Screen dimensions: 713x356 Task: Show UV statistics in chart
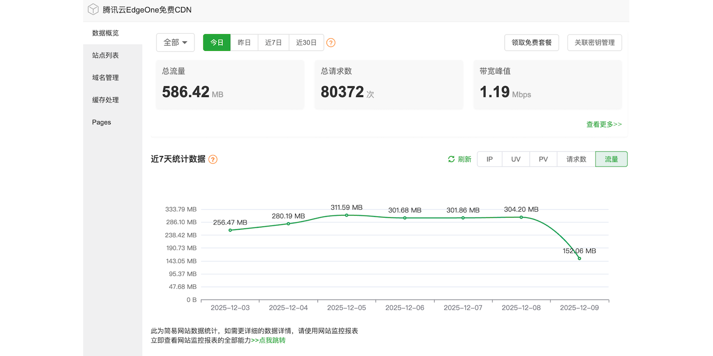click(x=516, y=159)
